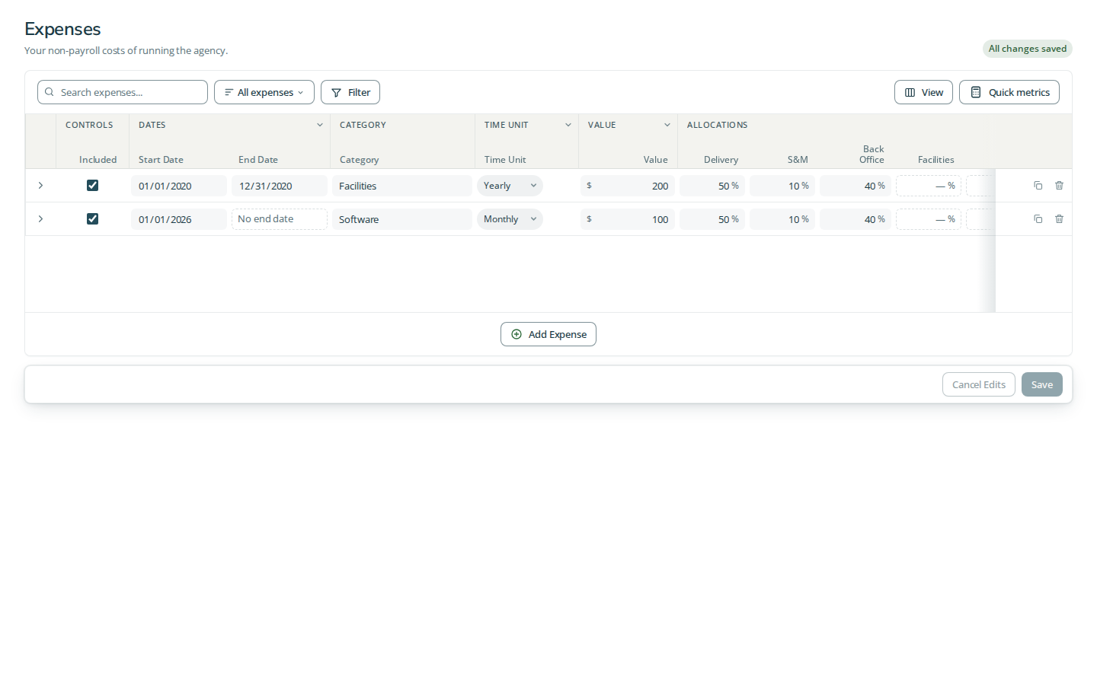This screenshot has width=1097, height=685.
Task: Click the Save button
Action: coord(1042,384)
